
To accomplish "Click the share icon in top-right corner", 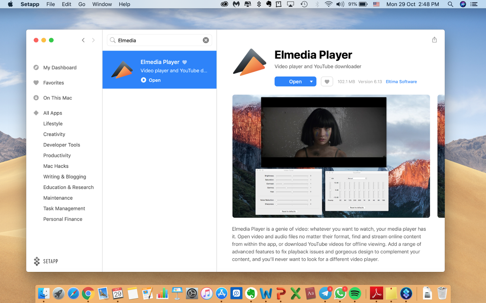I will click(434, 40).
